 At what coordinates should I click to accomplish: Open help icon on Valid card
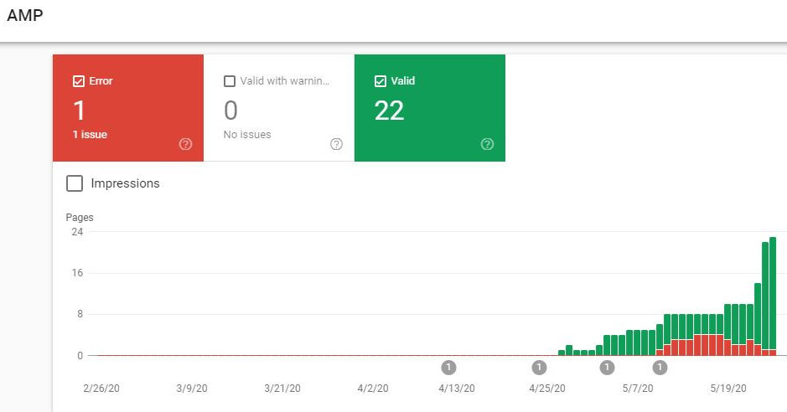[487, 144]
